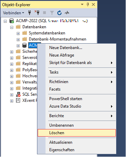Image resolution: width=126 pixels, height=157 pixels.
Task: Choose Neue Abfrage from context menu
Action: click(77, 55)
